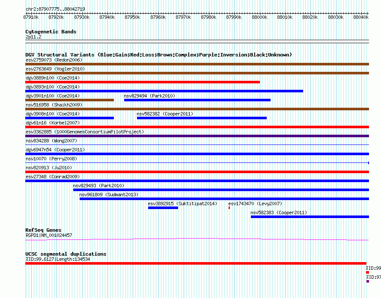This screenshot has height=298, width=381.
Task: Click the small red %ID:99 duplication square
Action: pyautogui.click(x=368, y=272)
